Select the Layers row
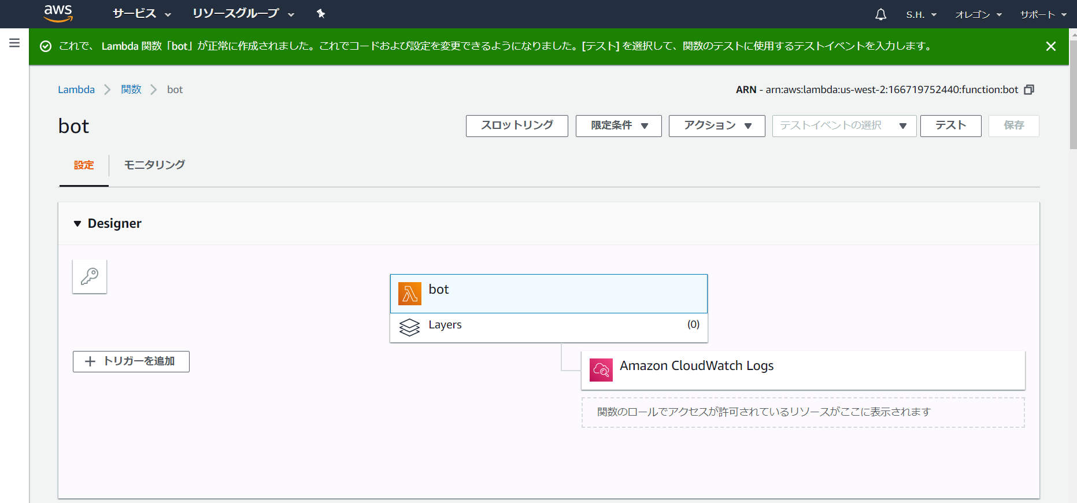This screenshot has height=503, width=1077. (x=549, y=328)
